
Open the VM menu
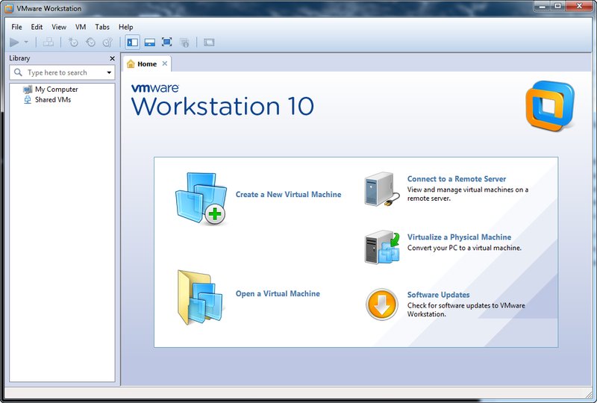pyautogui.click(x=81, y=27)
